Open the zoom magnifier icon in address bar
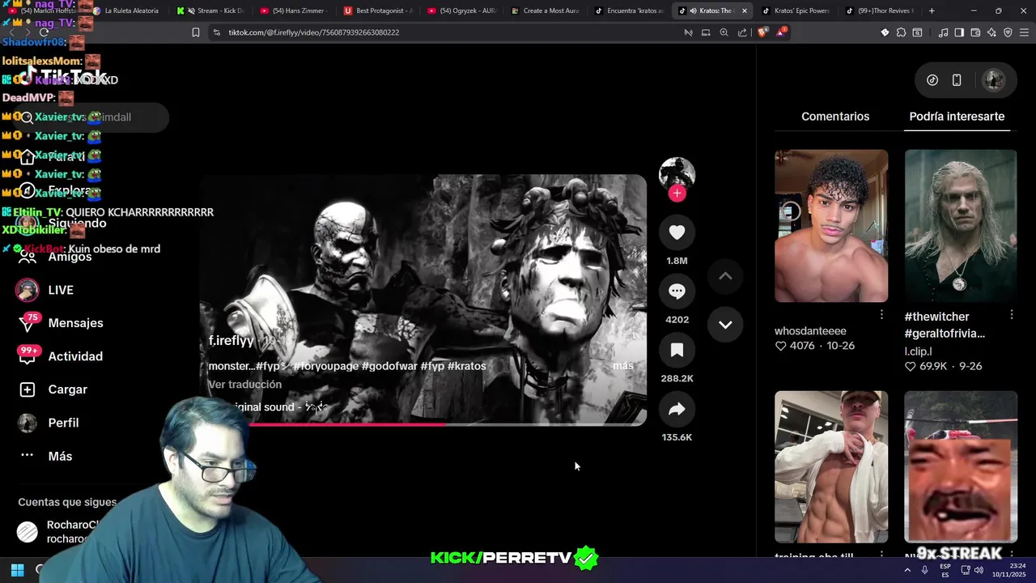 724,32
